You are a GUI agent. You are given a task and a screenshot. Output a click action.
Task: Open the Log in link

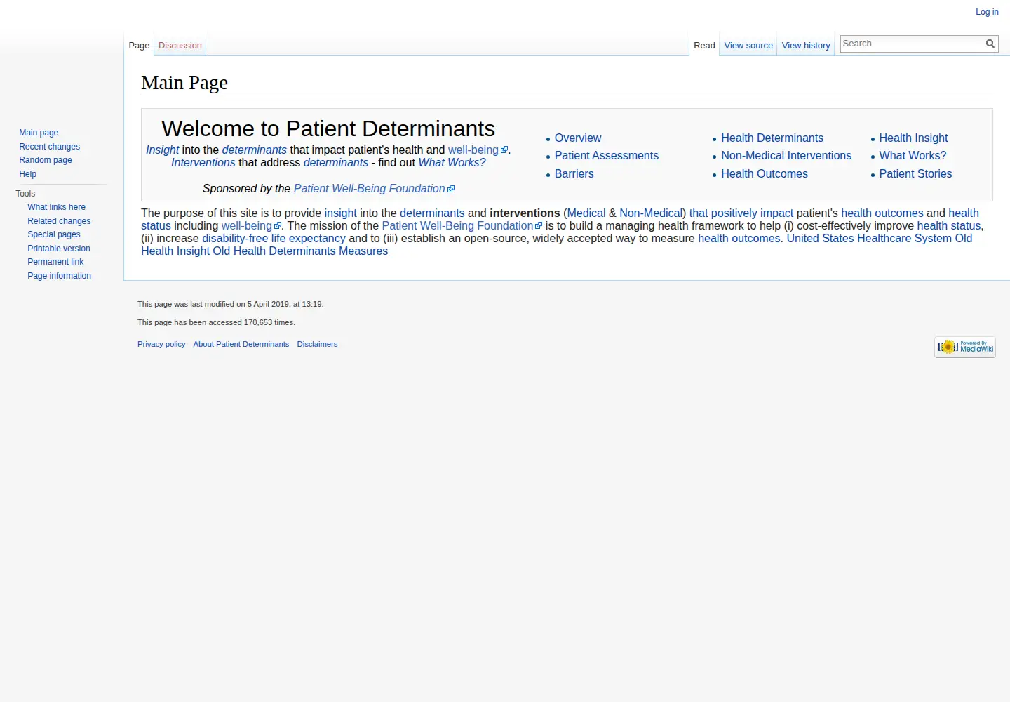pos(987,12)
